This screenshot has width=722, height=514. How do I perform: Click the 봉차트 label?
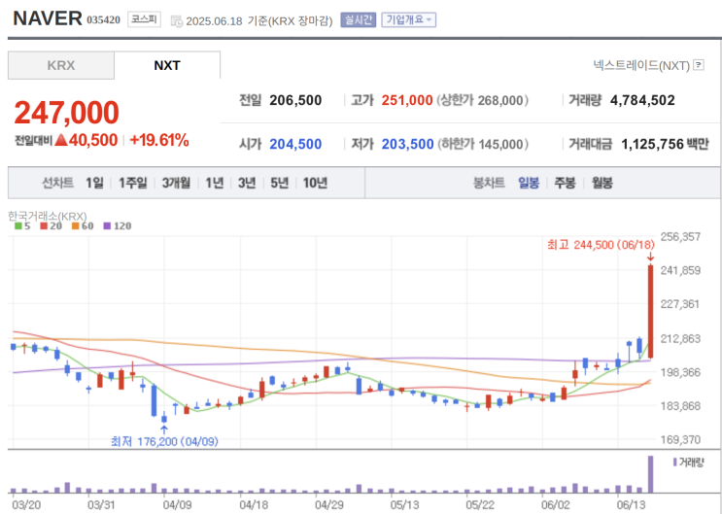489,183
